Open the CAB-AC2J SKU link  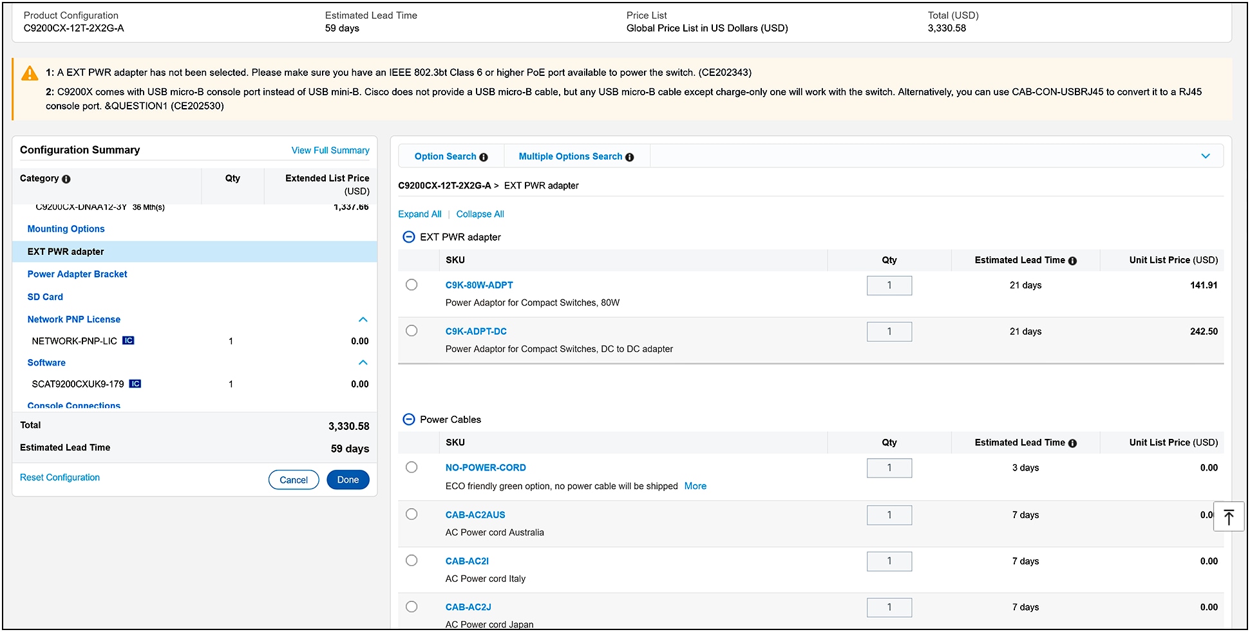[468, 607]
